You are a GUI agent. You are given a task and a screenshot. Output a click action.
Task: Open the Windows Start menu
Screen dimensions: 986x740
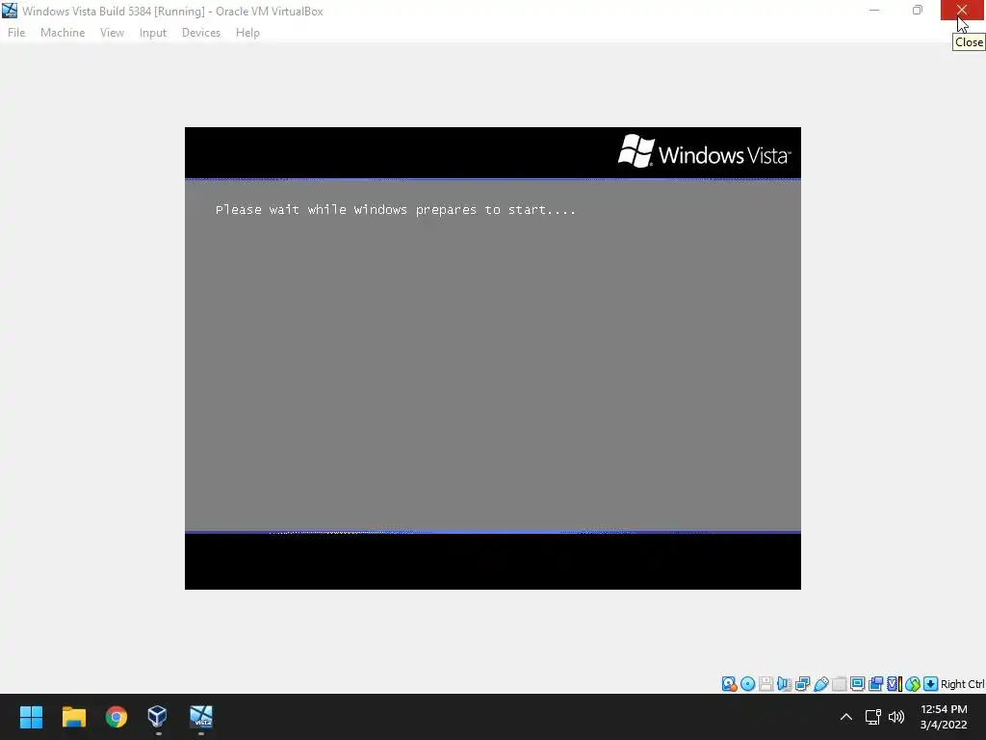click(31, 717)
